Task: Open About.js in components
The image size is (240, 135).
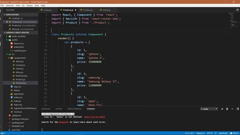Action: coord(19,61)
